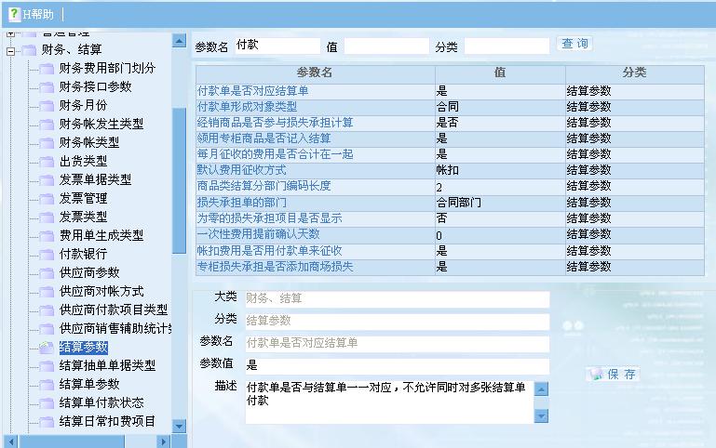Screen dimensions: 716x448
Task: Open the 财务接口参数 tree item
Action: (96, 86)
